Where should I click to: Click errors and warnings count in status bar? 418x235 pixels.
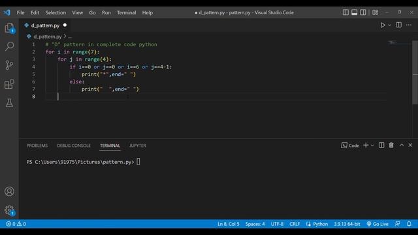tap(16, 224)
